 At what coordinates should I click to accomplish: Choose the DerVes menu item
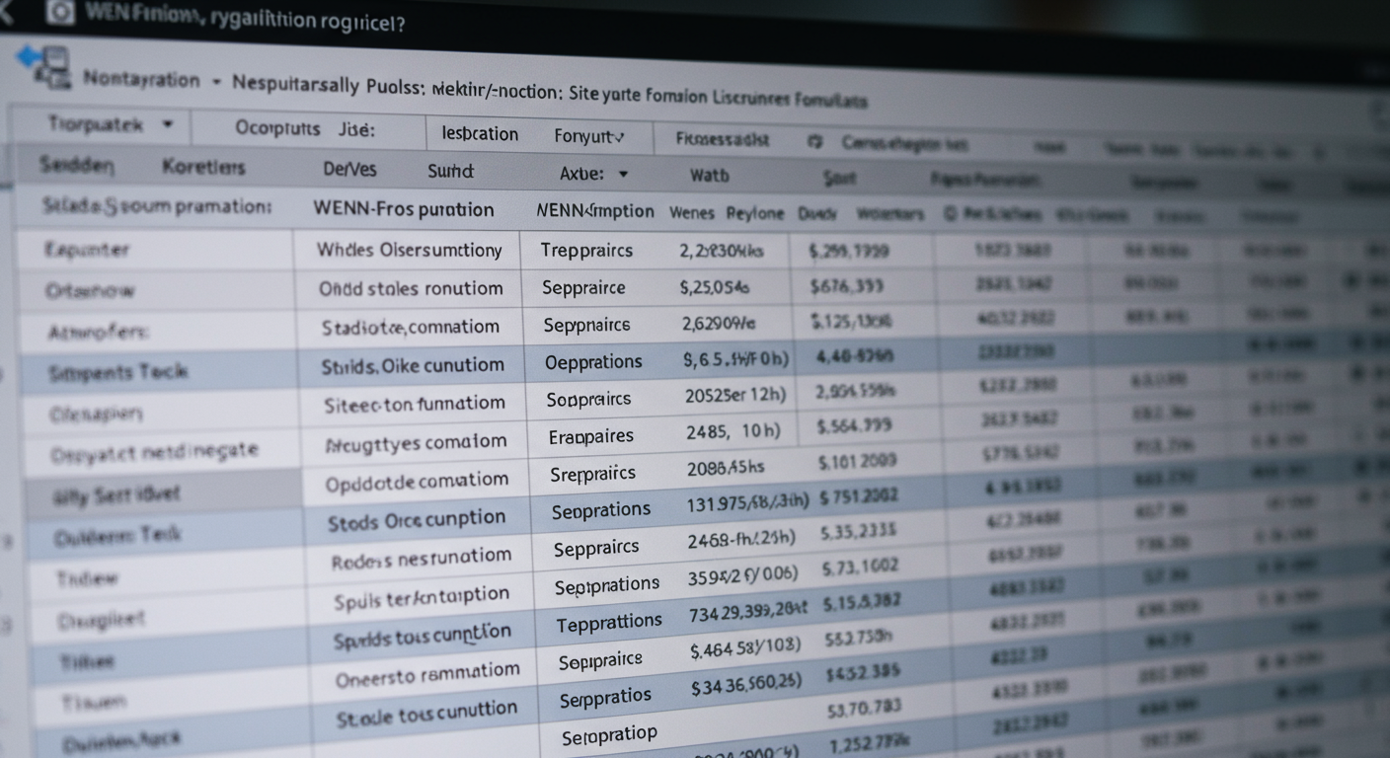click(349, 169)
